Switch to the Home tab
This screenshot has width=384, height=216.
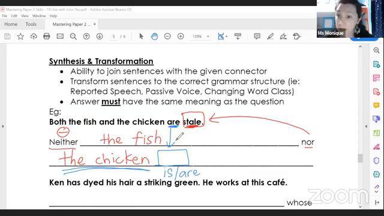click(x=11, y=24)
